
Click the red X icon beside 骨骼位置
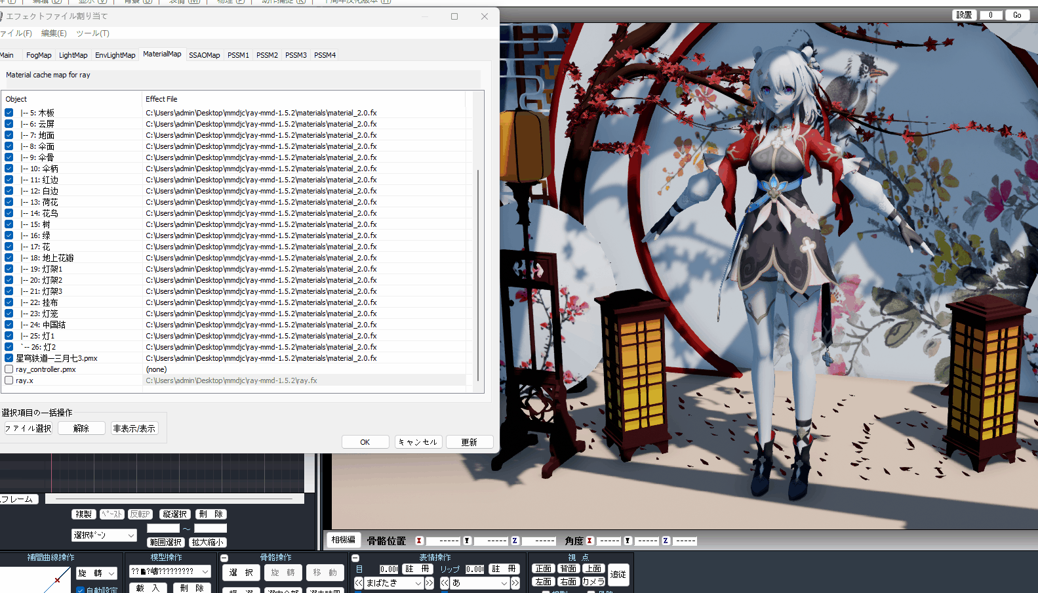point(419,541)
